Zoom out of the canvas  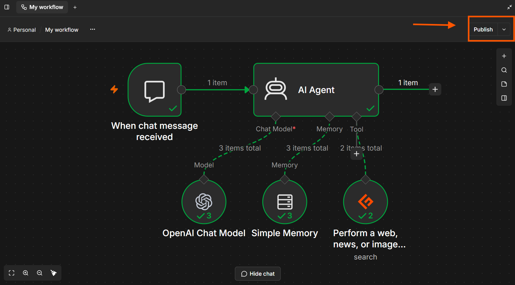tap(40, 273)
